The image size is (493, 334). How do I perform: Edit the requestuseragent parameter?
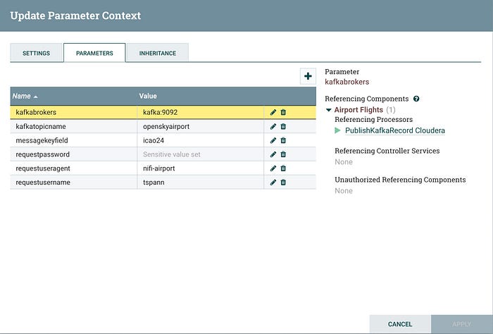point(273,168)
